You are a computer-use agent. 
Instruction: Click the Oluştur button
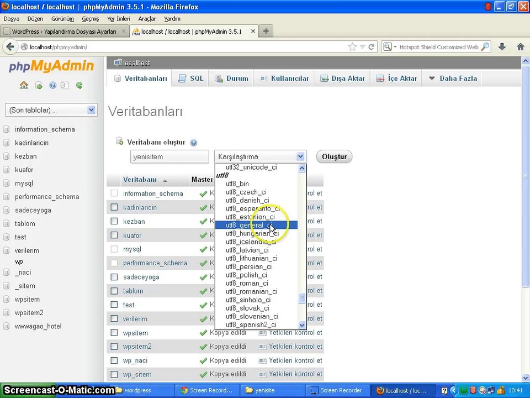(335, 156)
